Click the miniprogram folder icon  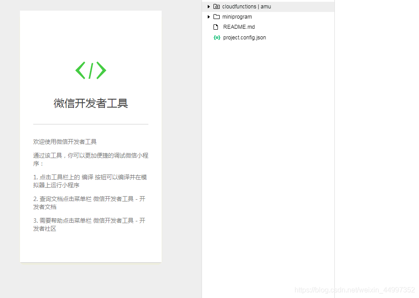click(217, 17)
